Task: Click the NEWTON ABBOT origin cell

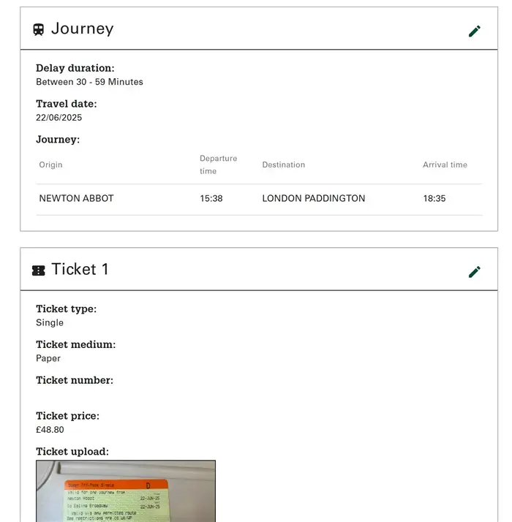Action: (76, 198)
